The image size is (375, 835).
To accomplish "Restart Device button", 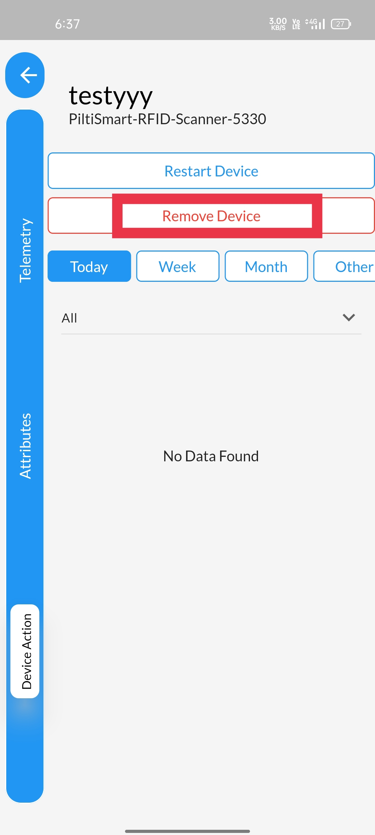I will 211,171.
